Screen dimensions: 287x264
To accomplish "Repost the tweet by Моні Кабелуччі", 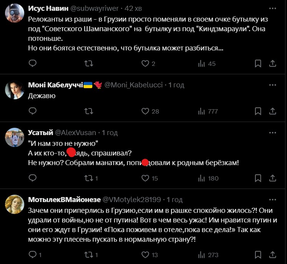I will [x=88, y=111].
